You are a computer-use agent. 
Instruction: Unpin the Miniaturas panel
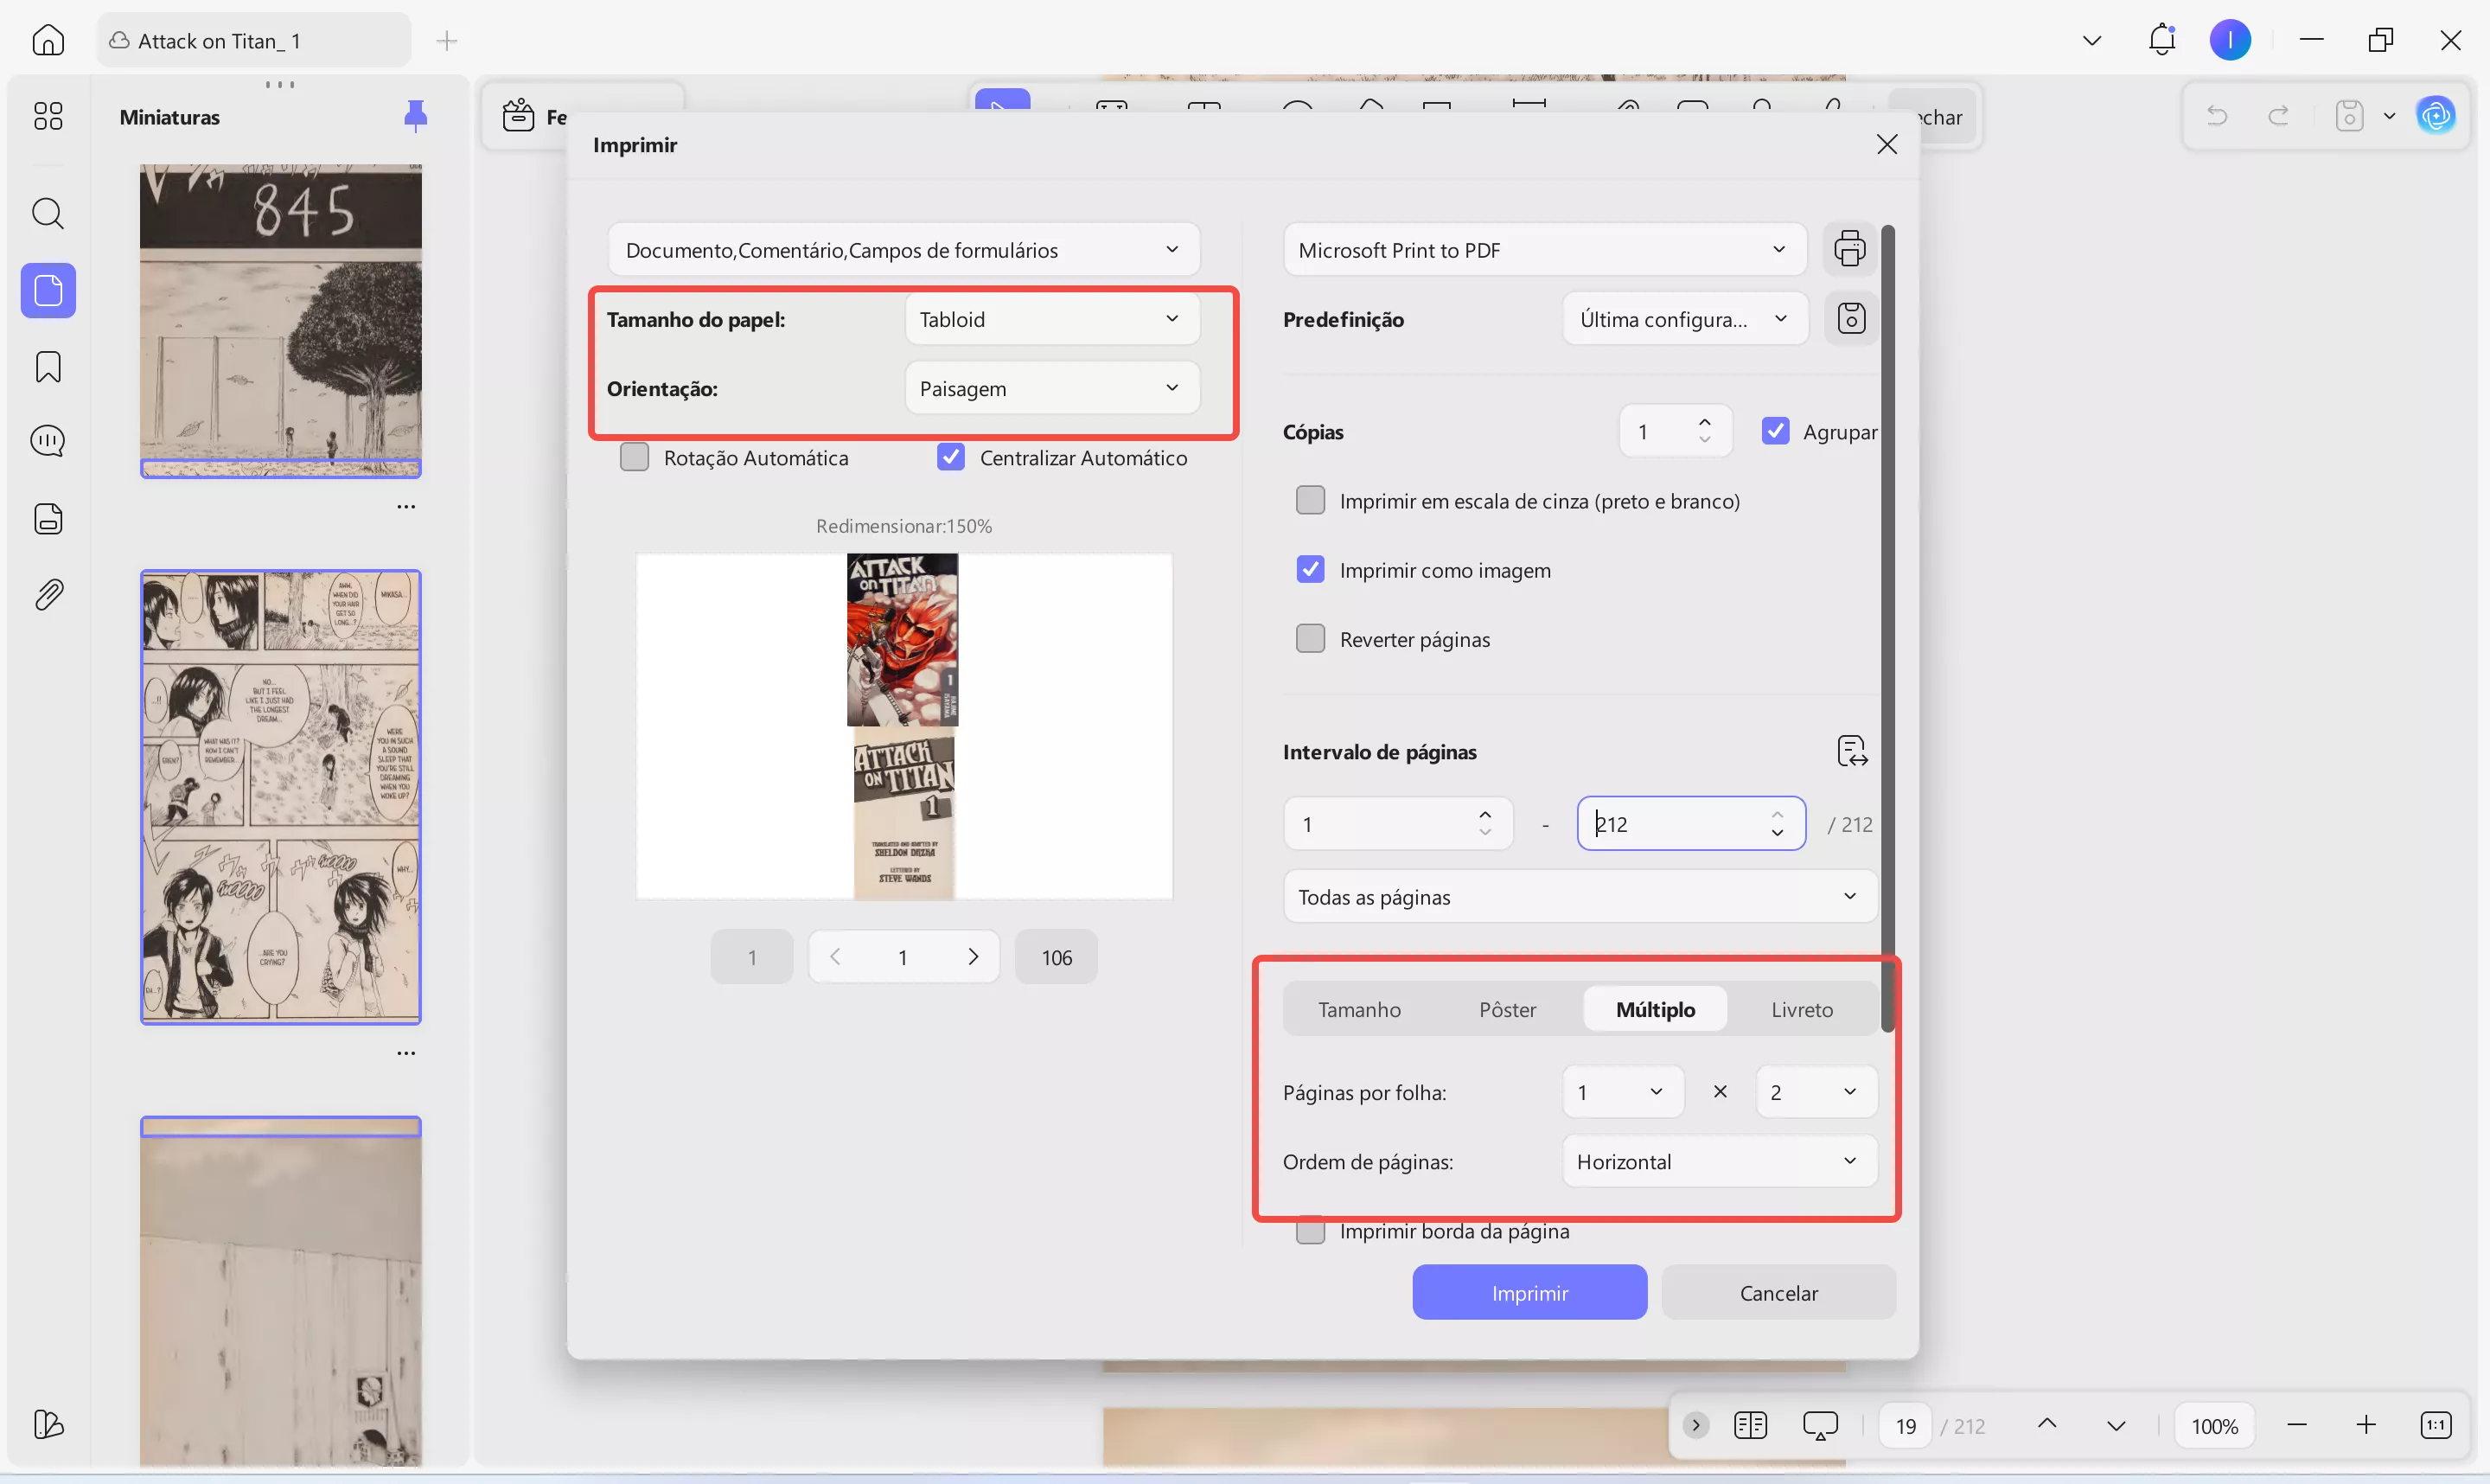coord(415,117)
